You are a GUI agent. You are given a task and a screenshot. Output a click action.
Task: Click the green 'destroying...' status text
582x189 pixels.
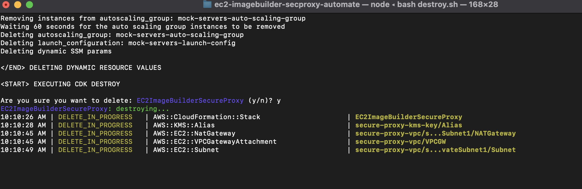[143, 109]
